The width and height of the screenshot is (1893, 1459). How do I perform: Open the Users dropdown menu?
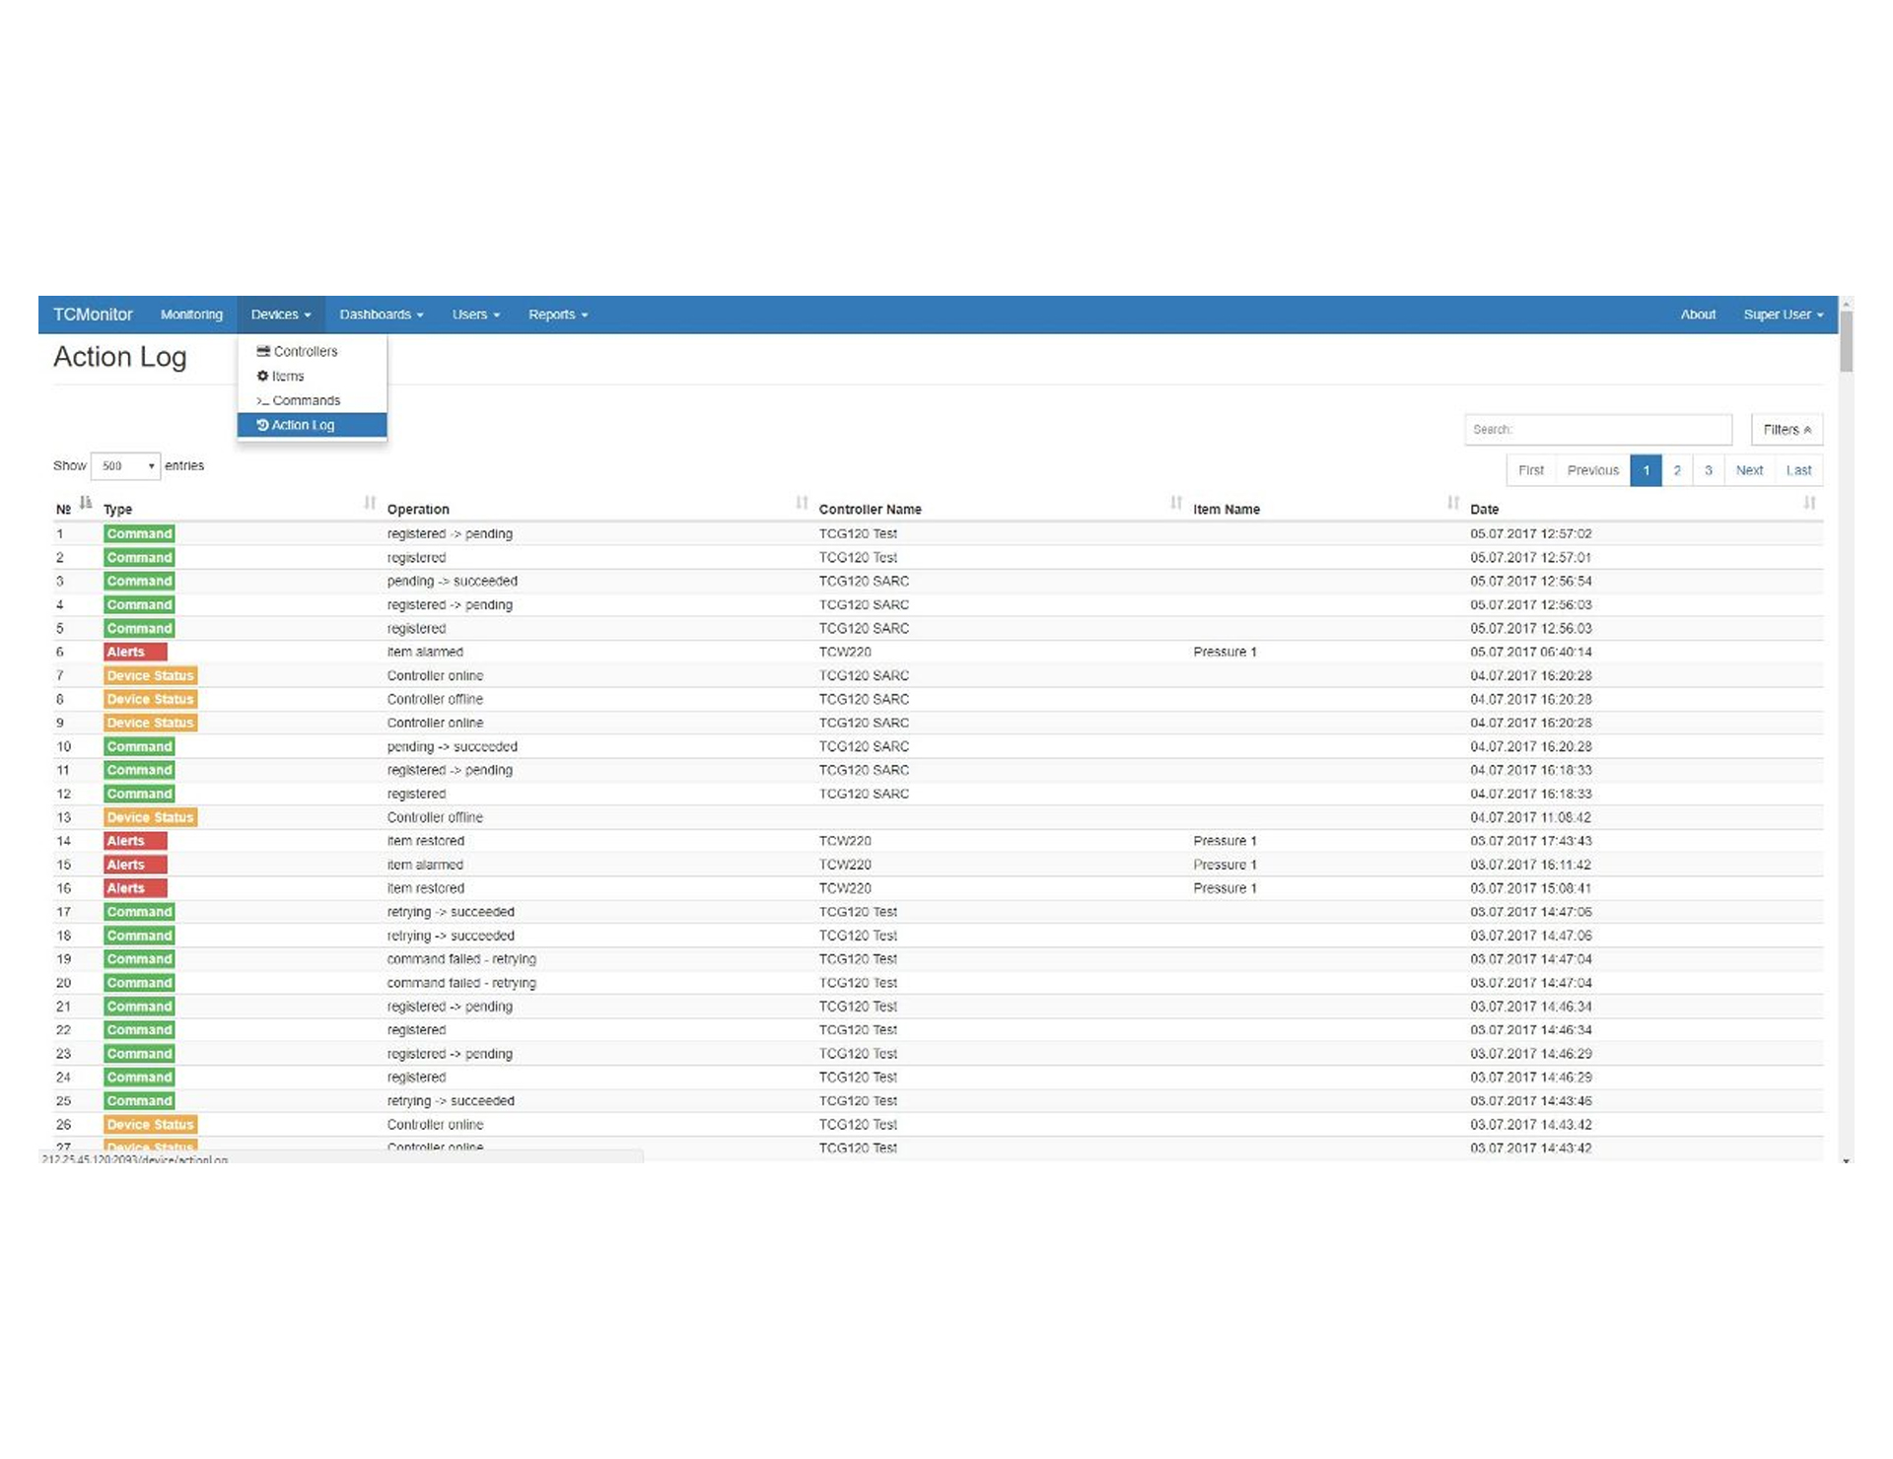[x=475, y=314]
